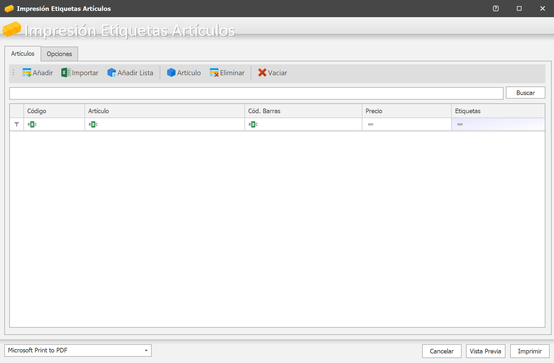Open Cód. Barras filter ABC operator

point(253,124)
